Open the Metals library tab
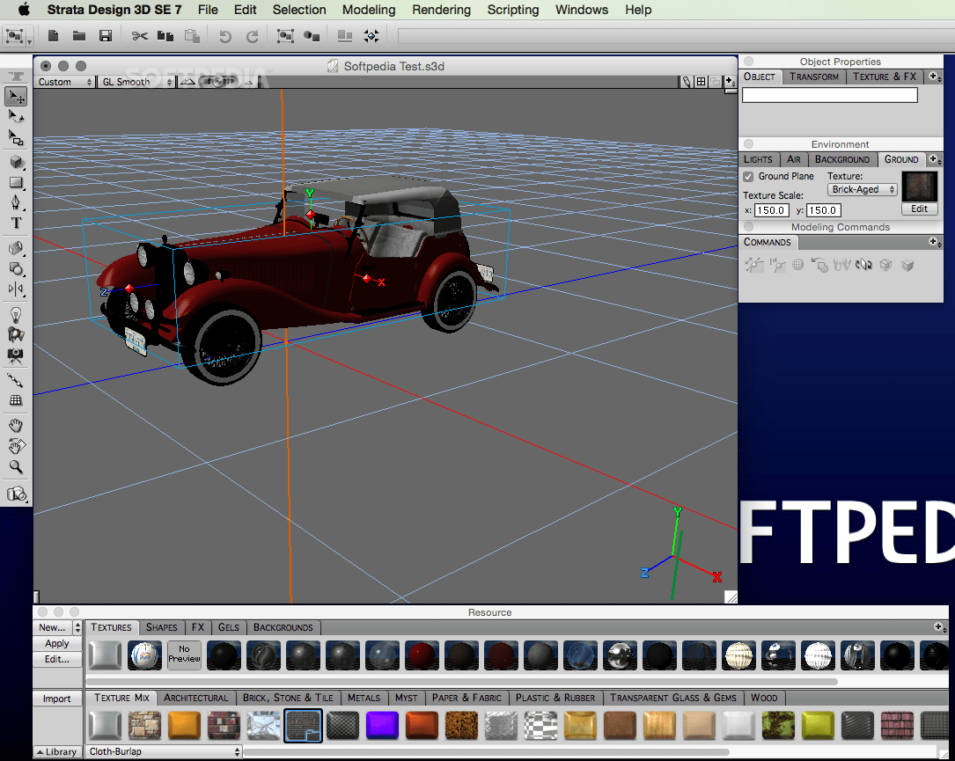955x761 pixels. (x=364, y=699)
